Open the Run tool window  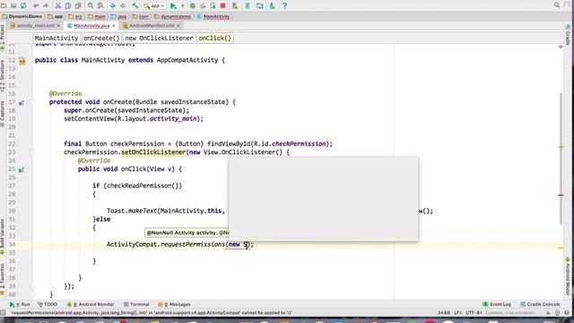[x=20, y=304]
